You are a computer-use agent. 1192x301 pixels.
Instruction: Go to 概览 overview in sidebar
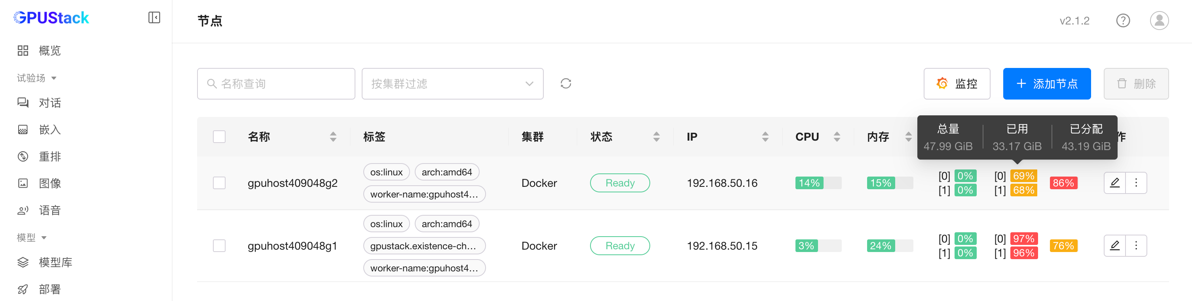click(49, 51)
